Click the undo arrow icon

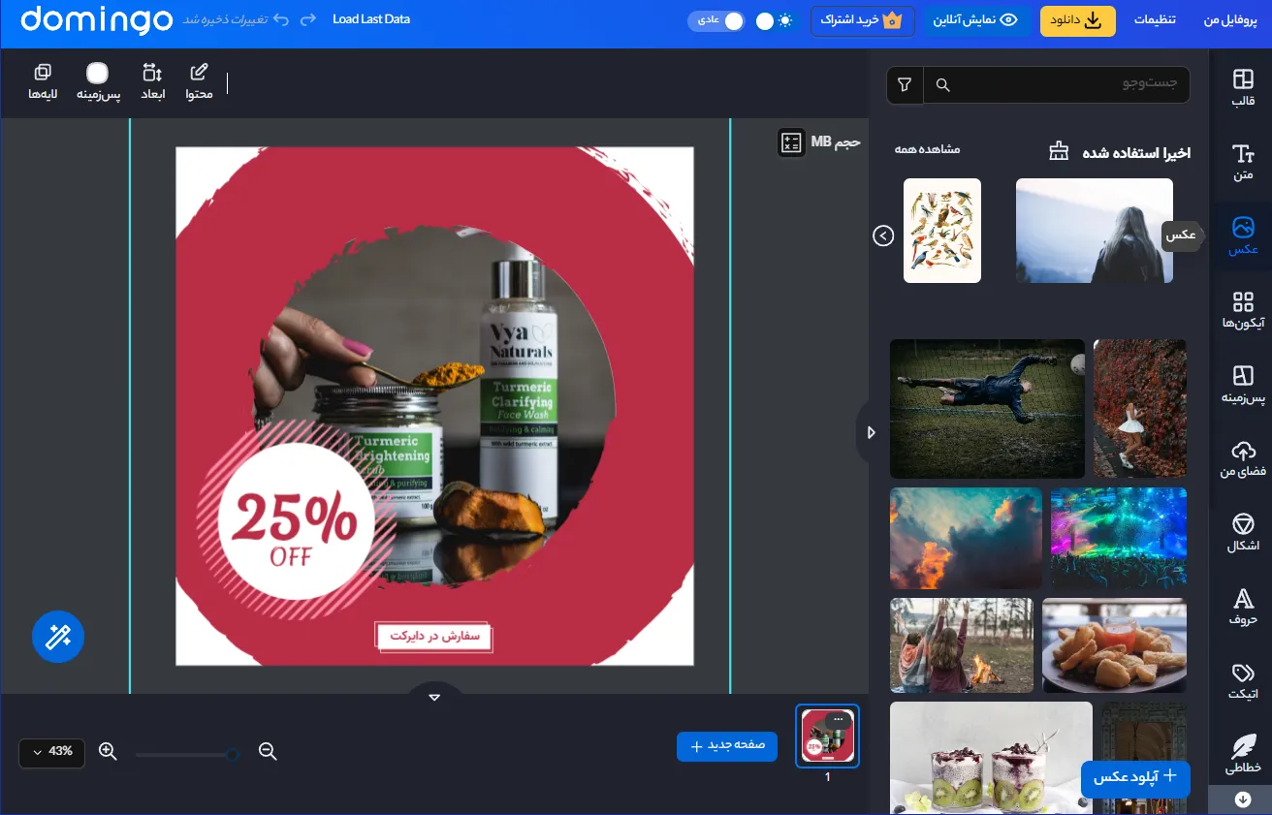click(x=282, y=19)
